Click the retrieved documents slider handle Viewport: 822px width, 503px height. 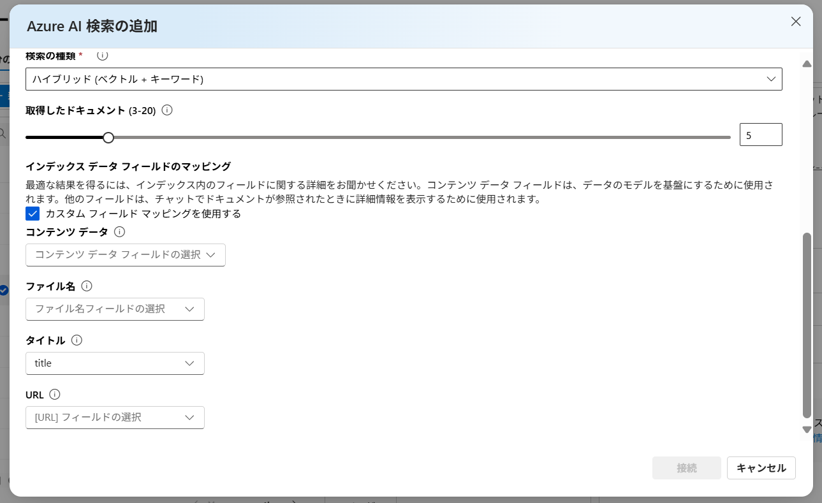tap(108, 137)
